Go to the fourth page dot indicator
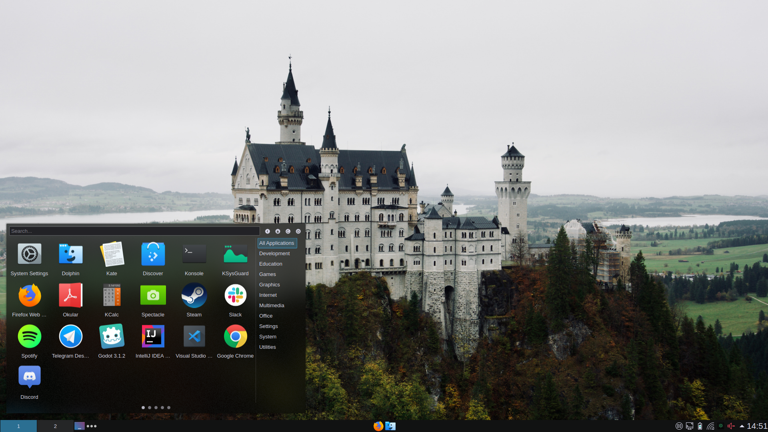The width and height of the screenshot is (768, 432). 162,408
